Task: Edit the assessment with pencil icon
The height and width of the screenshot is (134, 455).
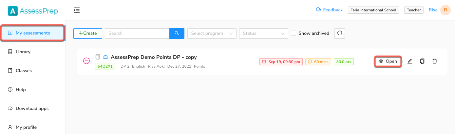Action: (x=410, y=61)
